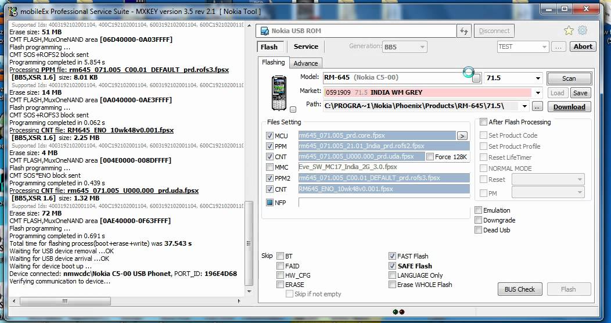Switch to the Flash main tab
The height and width of the screenshot is (323, 611).
click(x=269, y=46)
